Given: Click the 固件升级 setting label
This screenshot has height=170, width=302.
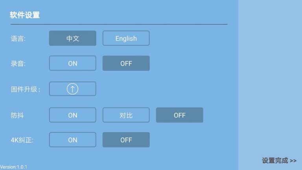Looking at the screenshot, I should 26,89.
